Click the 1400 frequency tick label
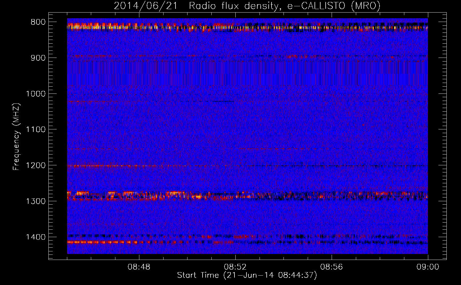This screenshot has height=285, width=461. [x=36, y=237]
